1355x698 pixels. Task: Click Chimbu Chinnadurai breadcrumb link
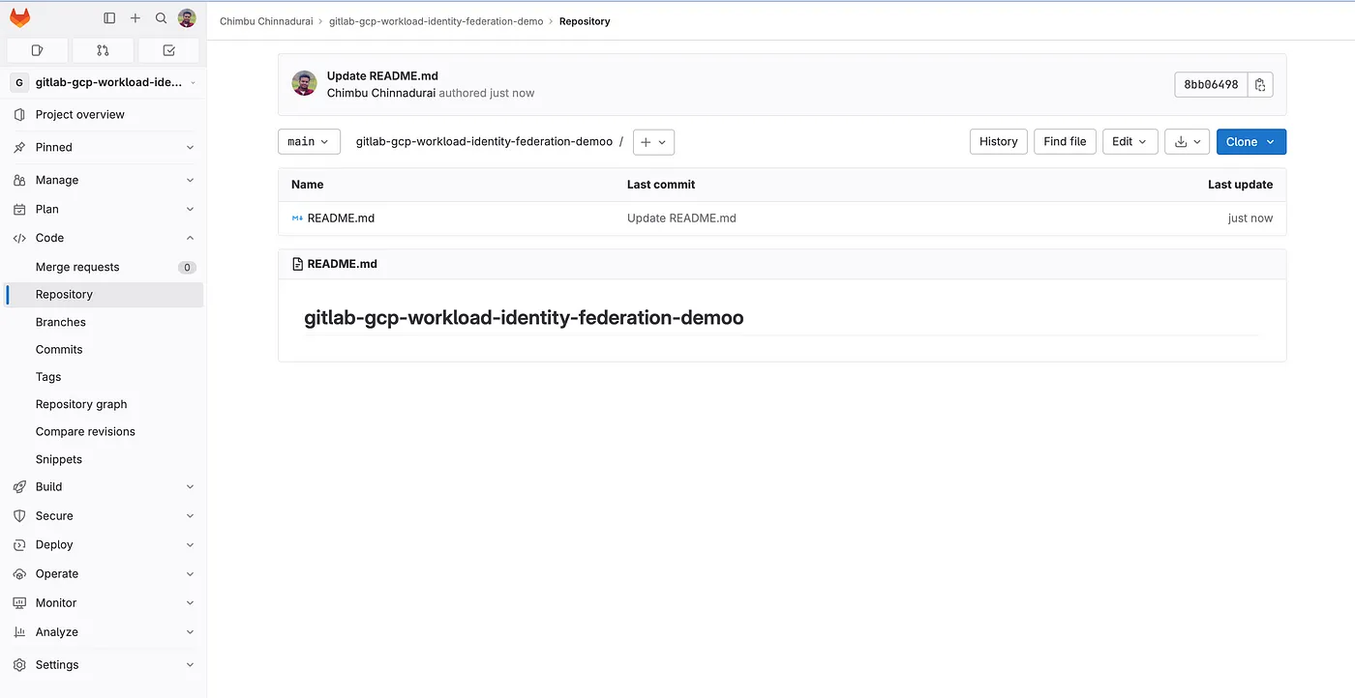pos(266,21)
